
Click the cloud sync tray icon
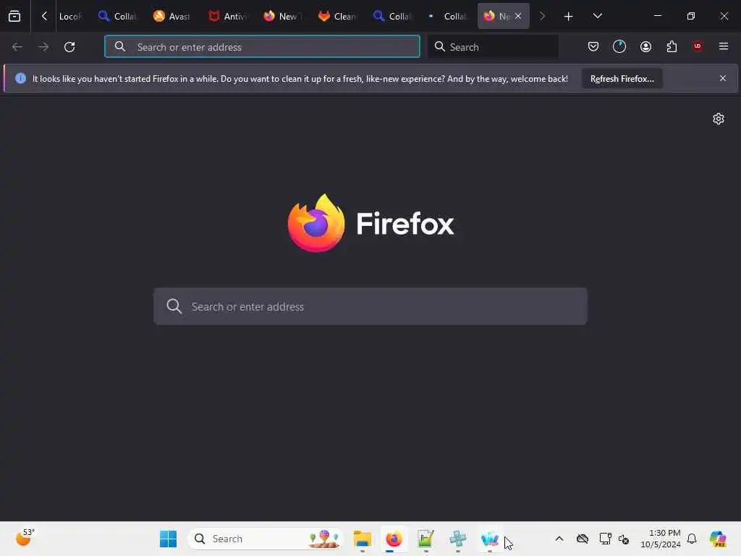583,539
